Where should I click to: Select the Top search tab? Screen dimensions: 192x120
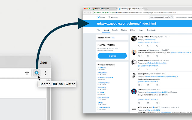point(99,30)
